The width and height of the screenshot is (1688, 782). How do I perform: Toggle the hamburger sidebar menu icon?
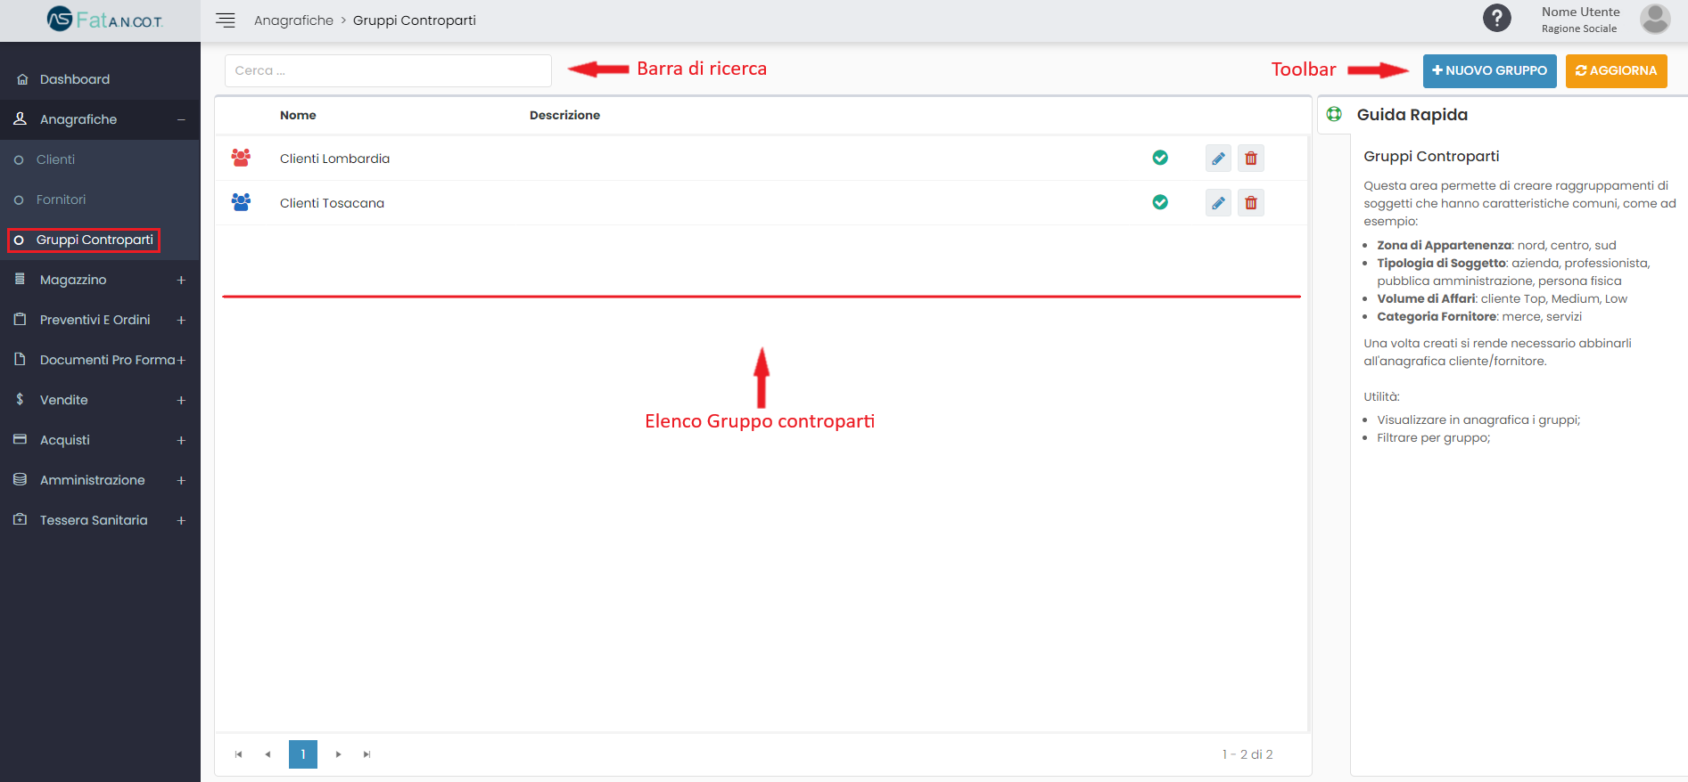[226, 20]
